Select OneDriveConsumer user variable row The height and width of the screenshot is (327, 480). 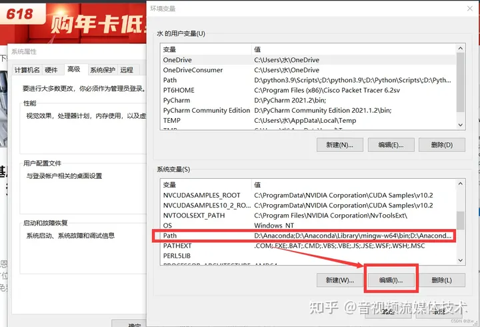pyautogui.click(x=308, y=70)
